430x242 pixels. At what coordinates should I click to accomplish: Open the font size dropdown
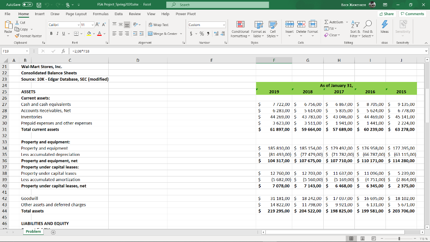[92, 25]
